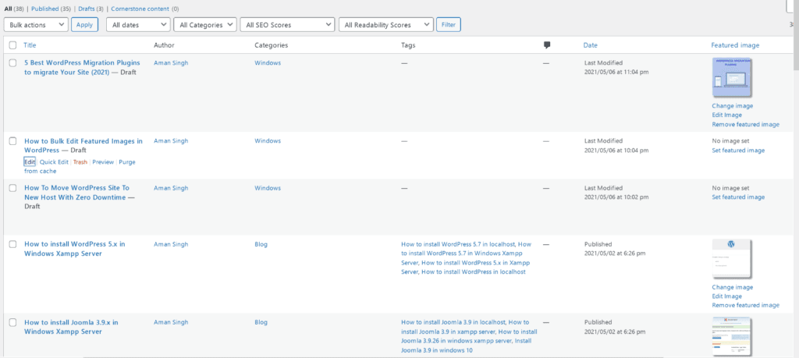Click Change image for WordPress 5.x post

click(x=732, y=287)
